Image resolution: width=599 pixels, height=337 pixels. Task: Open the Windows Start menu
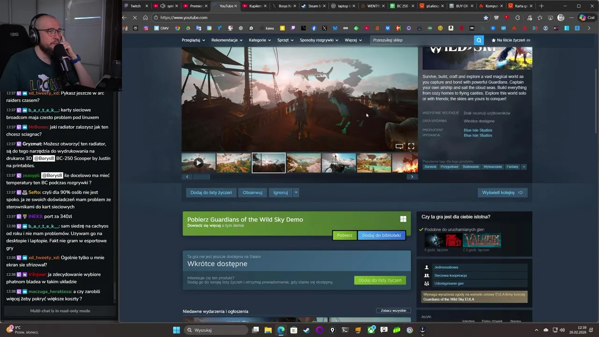176,330
